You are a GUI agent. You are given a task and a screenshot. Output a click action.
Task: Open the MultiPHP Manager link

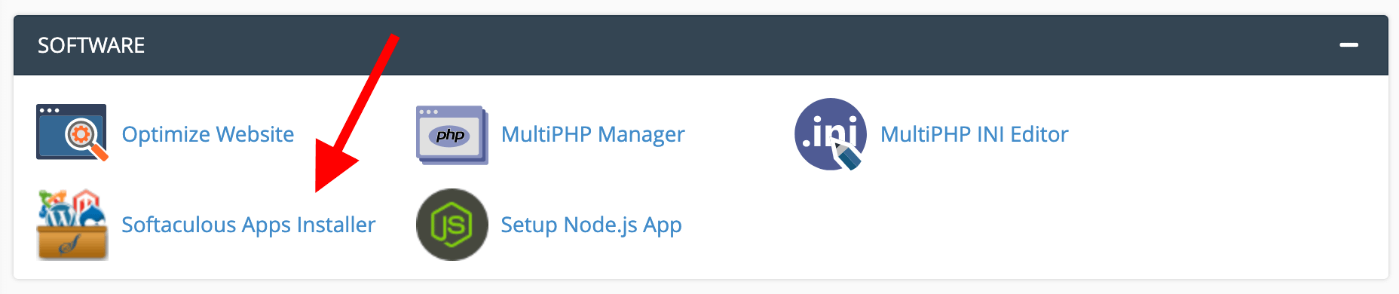pos(592,134)
